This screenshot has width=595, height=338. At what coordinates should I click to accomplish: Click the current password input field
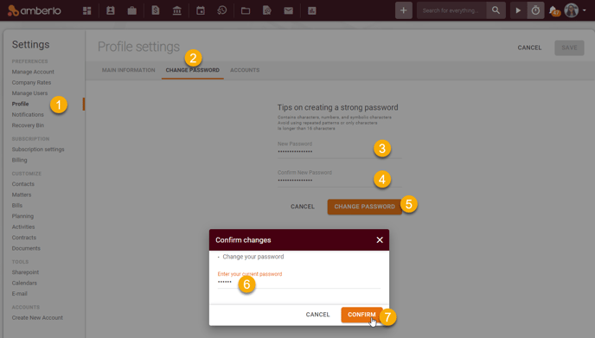point(298,282)
